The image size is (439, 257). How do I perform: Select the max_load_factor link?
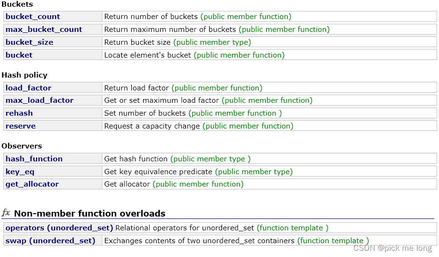pos(39,100)
